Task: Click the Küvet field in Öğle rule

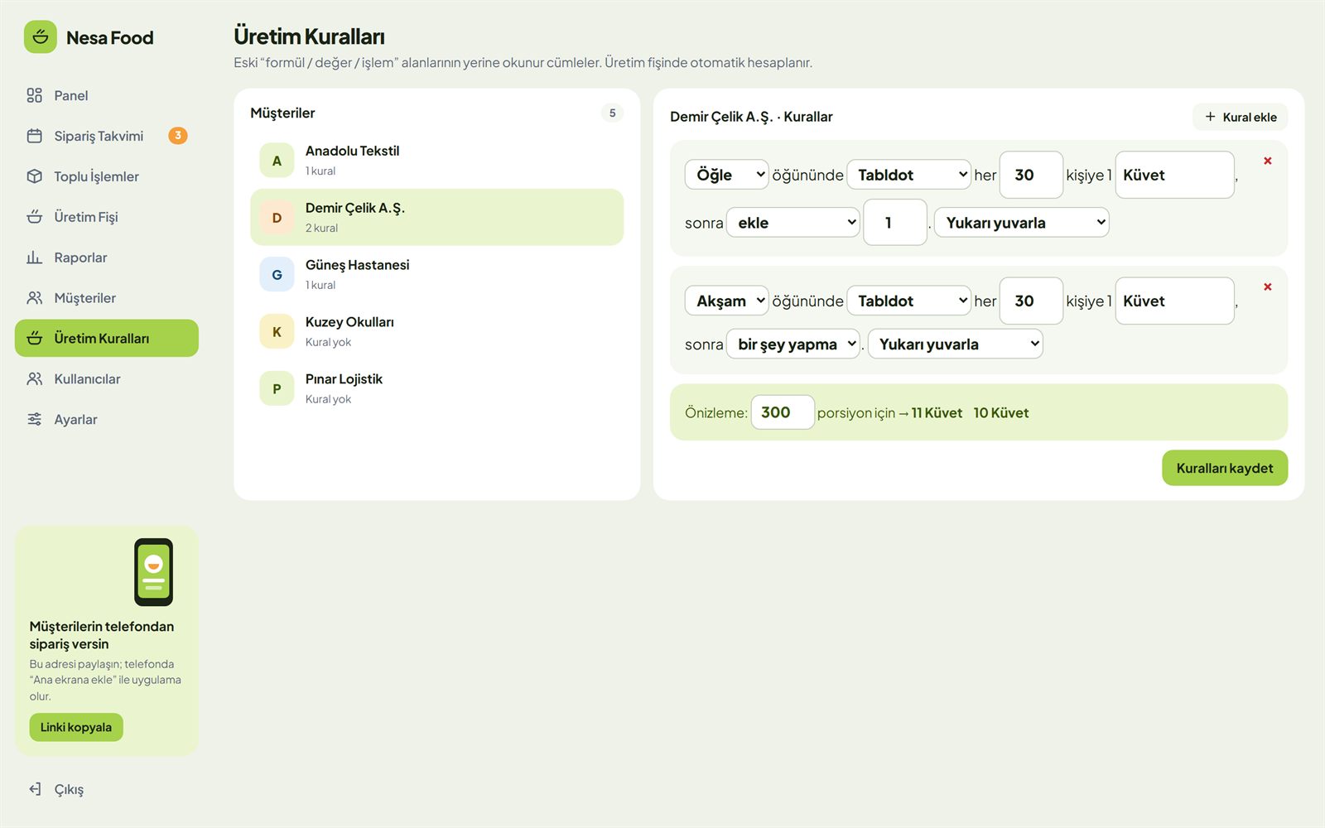Action: 1175,175
